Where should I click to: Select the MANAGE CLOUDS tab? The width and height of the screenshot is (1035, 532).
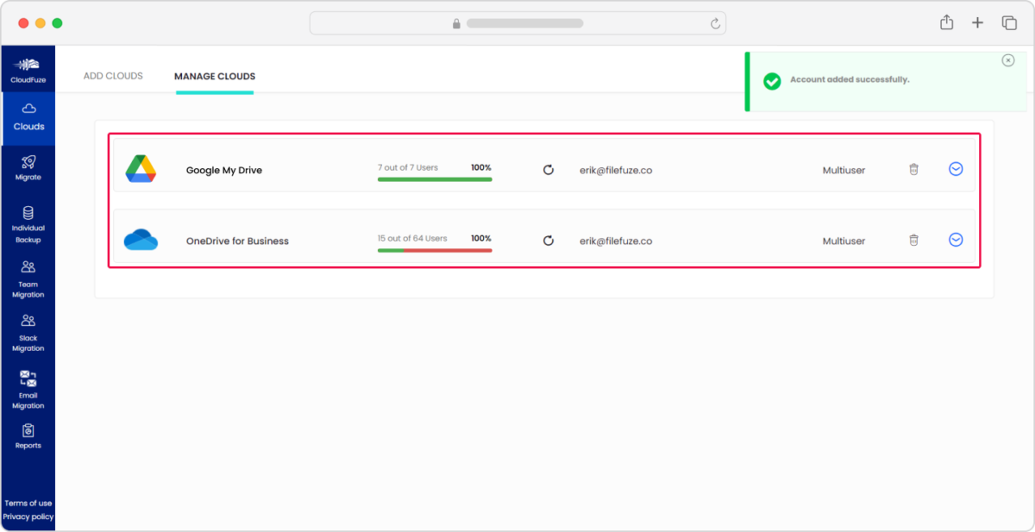214,76
